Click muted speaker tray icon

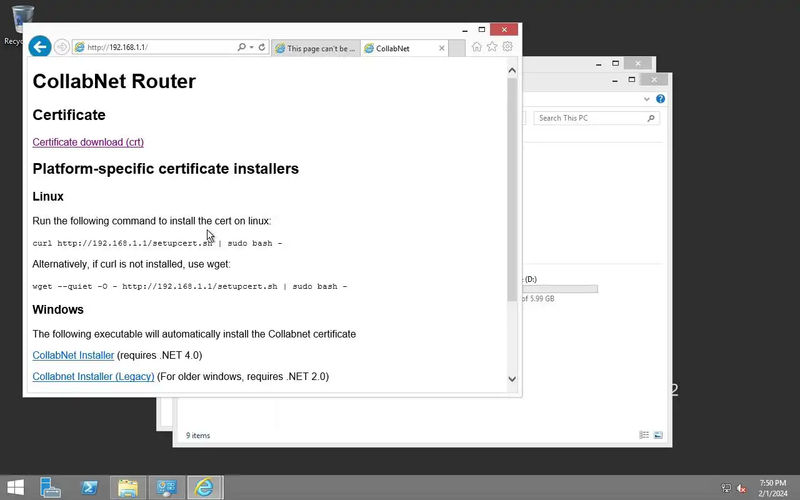coord(741,488)
